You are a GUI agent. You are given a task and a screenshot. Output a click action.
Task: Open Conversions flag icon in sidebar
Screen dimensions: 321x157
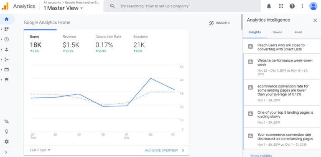pyautogui.click(x=7, y=80)
